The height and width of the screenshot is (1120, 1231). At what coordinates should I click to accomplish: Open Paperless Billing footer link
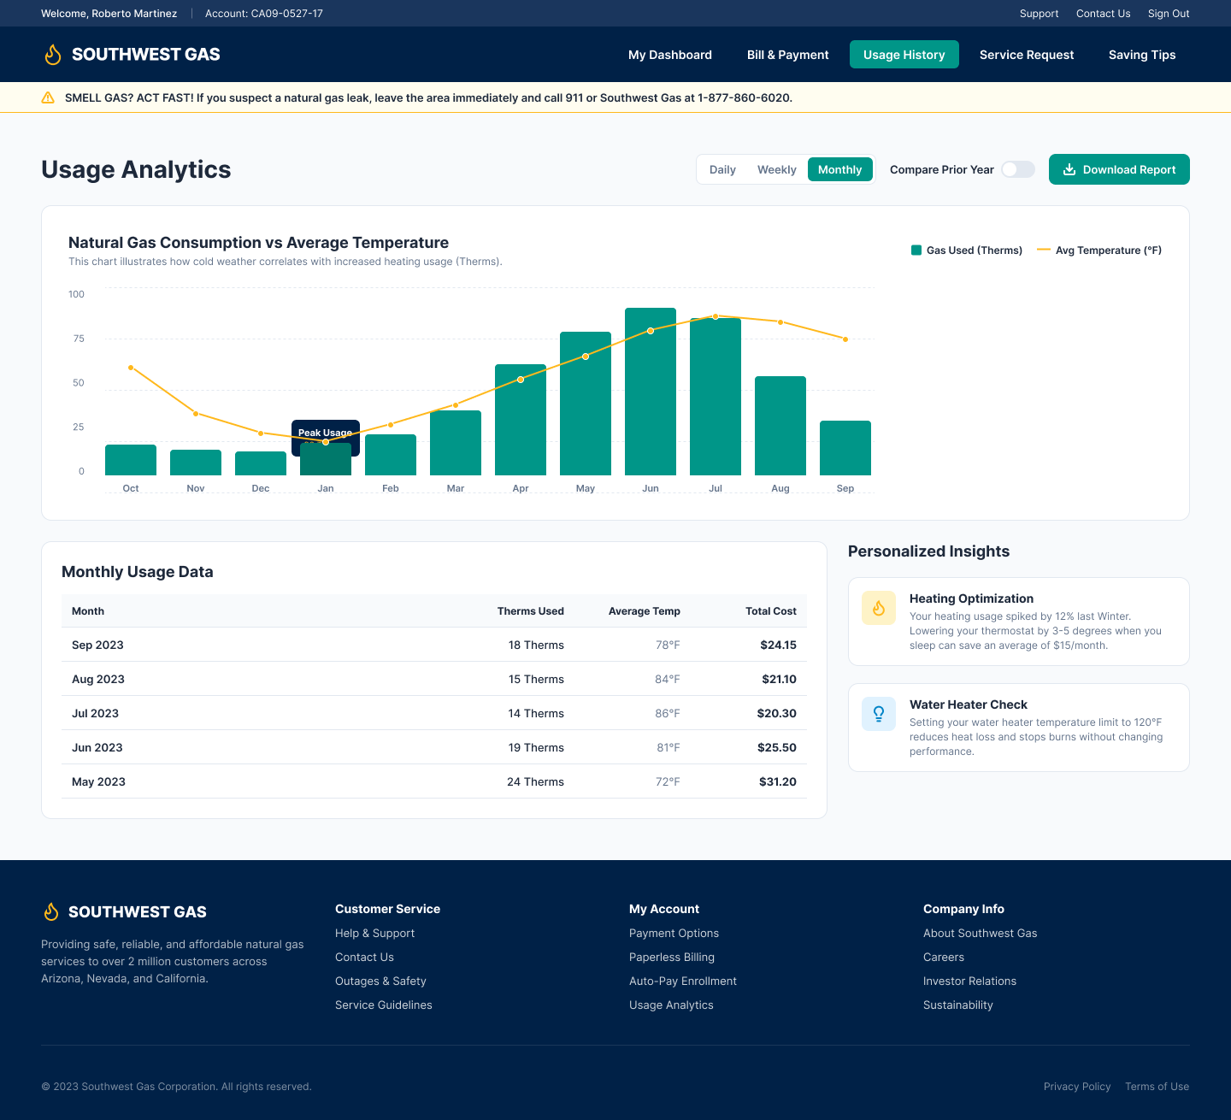pos(672,958)
